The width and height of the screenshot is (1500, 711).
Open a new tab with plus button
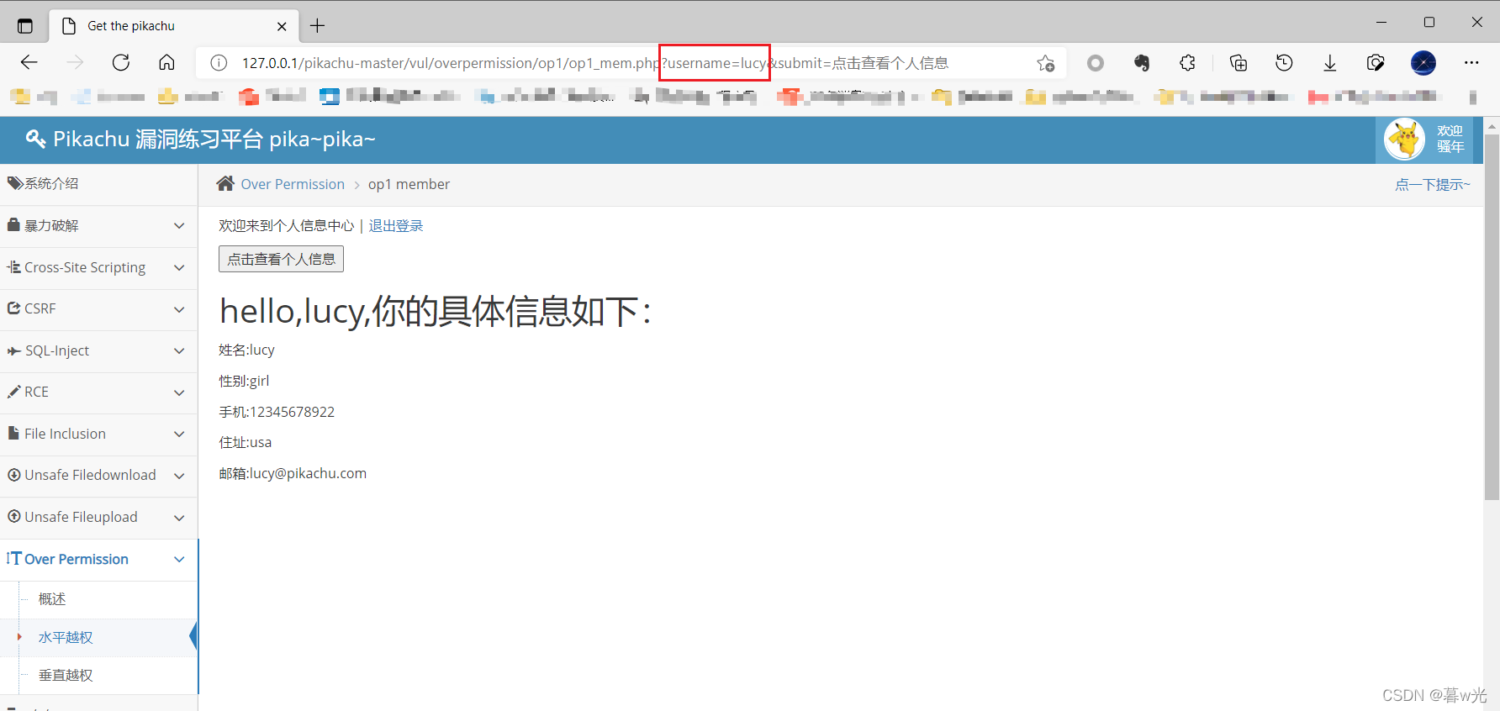(x=317, y=26)
